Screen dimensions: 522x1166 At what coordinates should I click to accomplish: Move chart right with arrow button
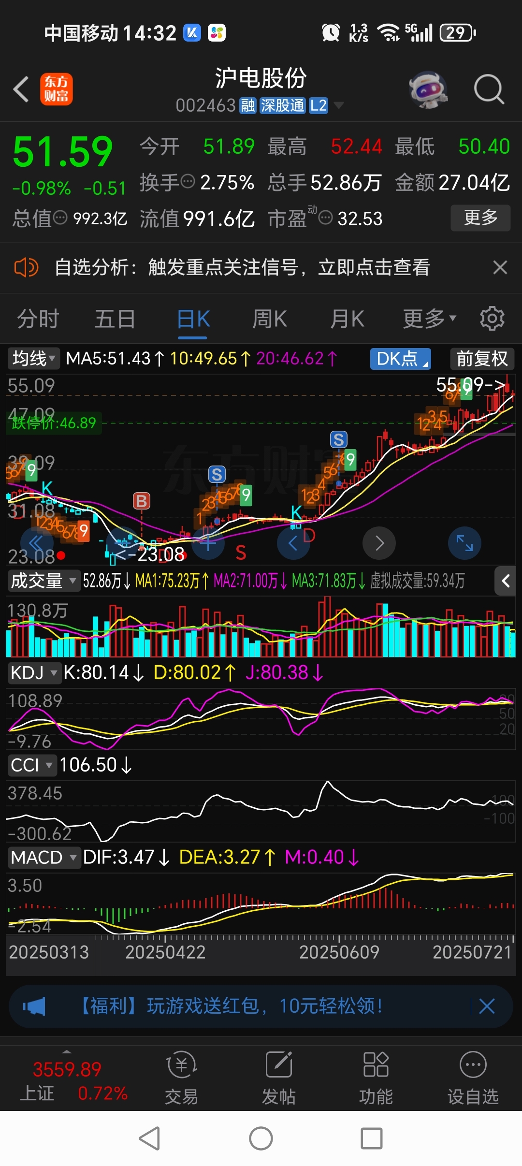pos(379,543)
